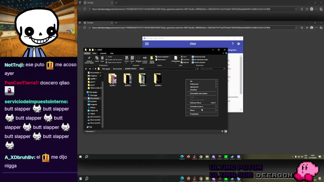The image size is (324, 182).
Task: Click the refresh icon in address bar
Action: [198, 69]
